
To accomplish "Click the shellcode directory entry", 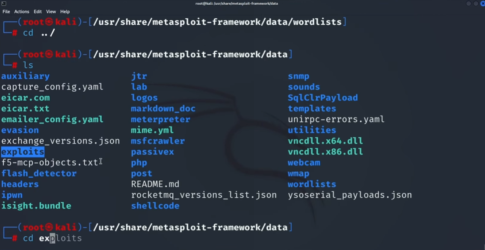I will click(155, 206).
